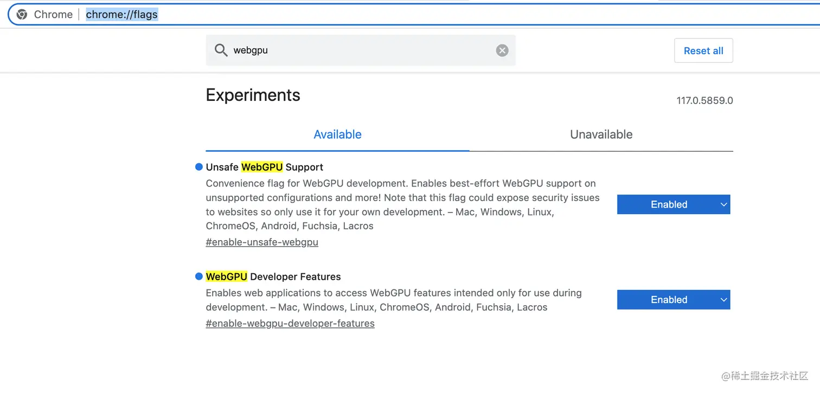Viewport: 820px width, 393px height.
Task: Click the version number 117.0.5859.0
Action: (704, 101)
